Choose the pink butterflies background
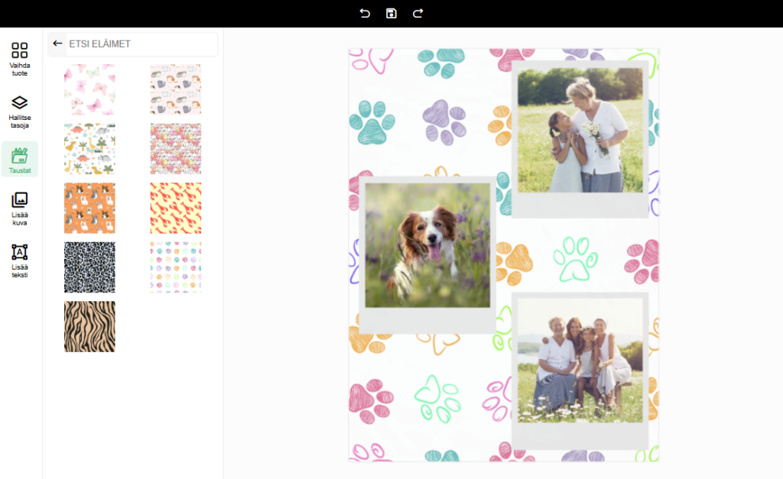Image resolution: width=783 pixels, height=479 pixels. point(89,89)
